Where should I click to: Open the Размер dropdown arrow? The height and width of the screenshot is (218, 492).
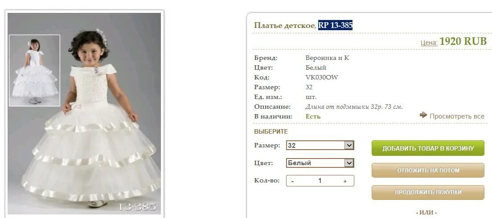pyautogui.click(x=349, y=146)
